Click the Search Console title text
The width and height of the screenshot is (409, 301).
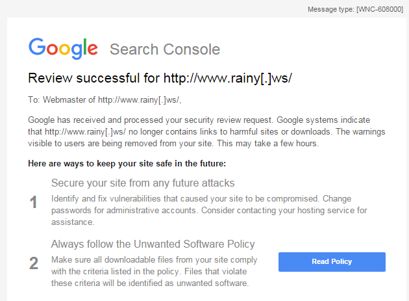[165, 49]
